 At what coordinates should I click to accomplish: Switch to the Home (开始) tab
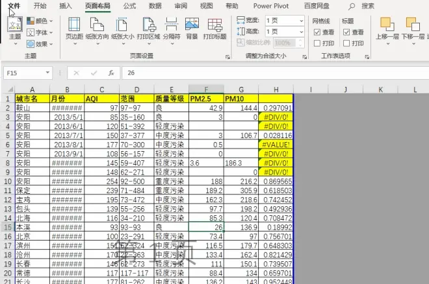[x=40, y=6]
